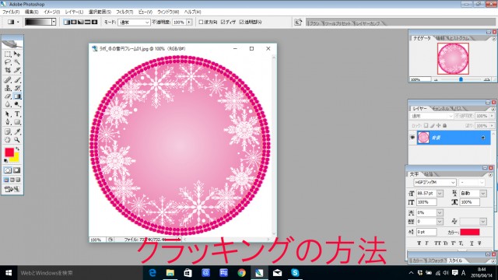Select the Crop tool

point(8,70)
